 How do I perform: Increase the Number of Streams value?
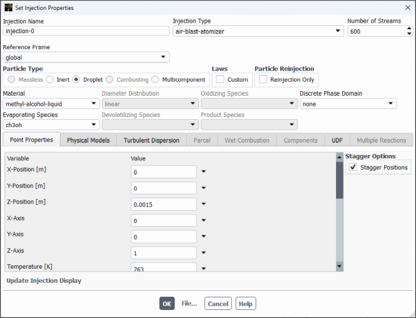(409, 28)
